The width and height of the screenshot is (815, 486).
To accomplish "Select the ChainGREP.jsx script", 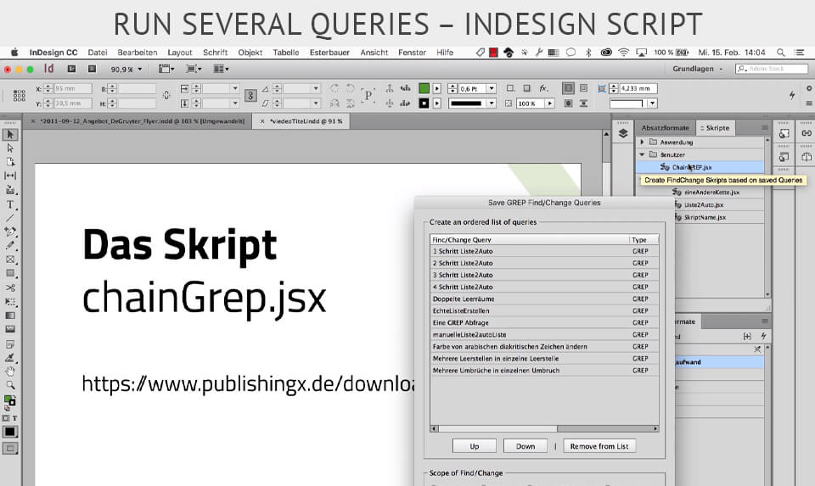I will [700, 167].
